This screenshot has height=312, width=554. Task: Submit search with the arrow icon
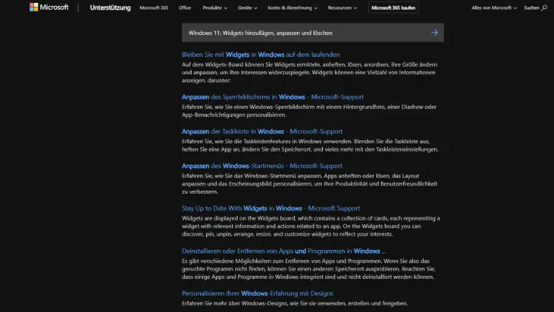(434, 33)
